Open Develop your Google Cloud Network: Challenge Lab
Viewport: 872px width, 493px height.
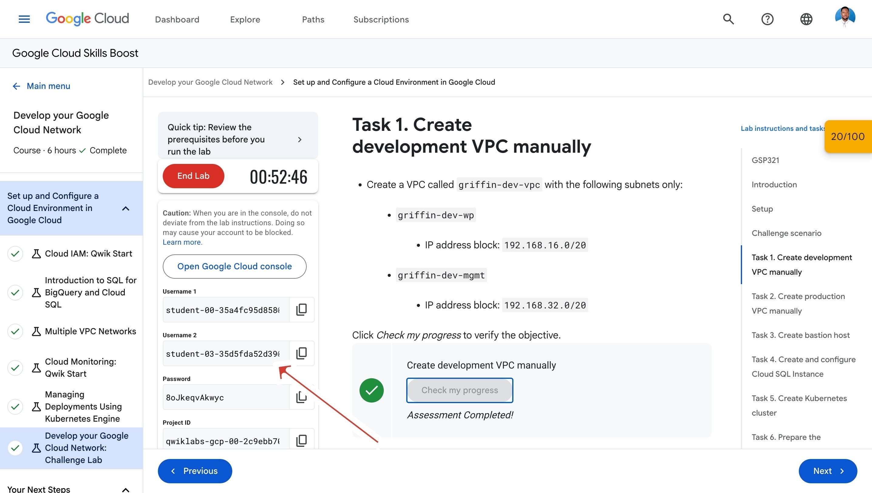[86, 448]
